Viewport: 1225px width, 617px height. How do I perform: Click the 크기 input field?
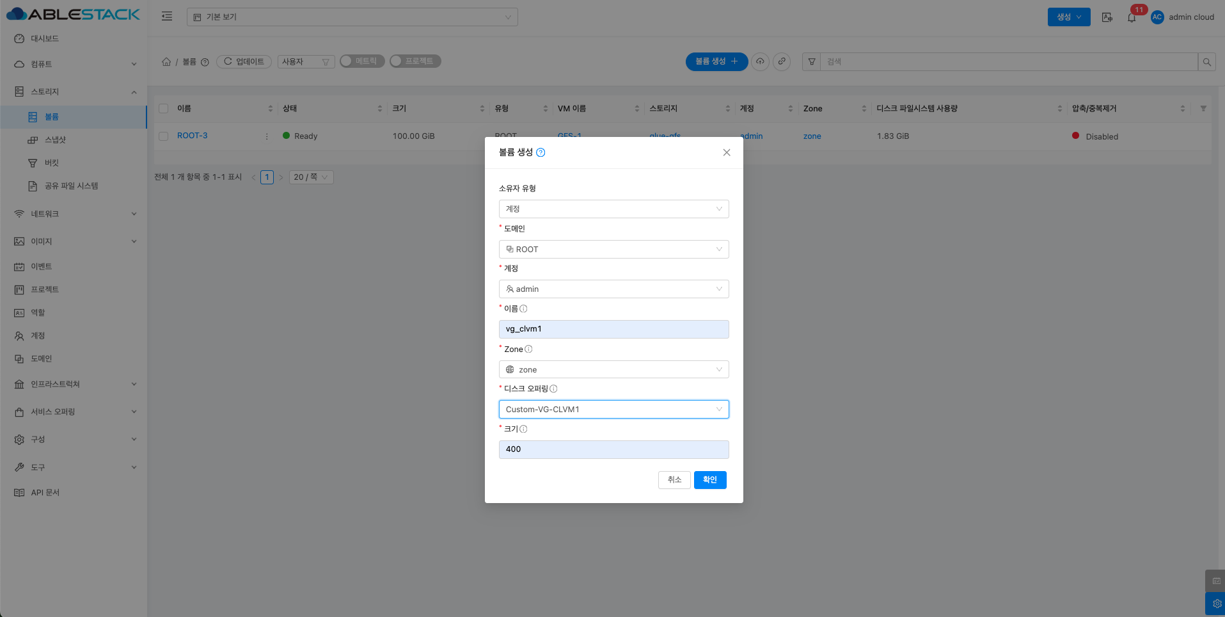point(613,449)
